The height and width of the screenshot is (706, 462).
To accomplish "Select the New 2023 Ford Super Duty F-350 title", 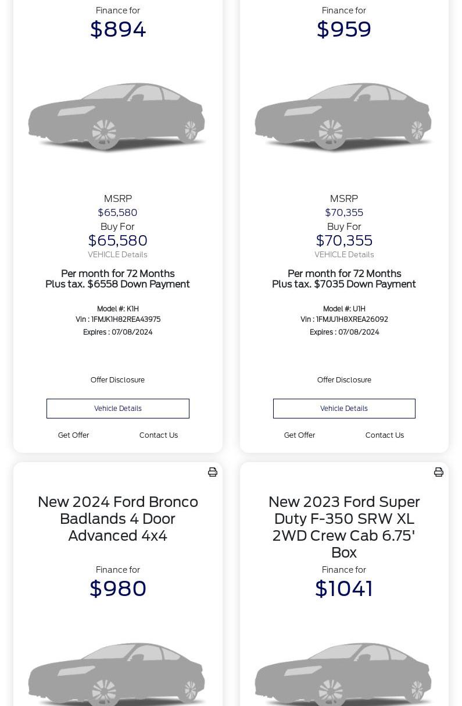I will [344, 527].
